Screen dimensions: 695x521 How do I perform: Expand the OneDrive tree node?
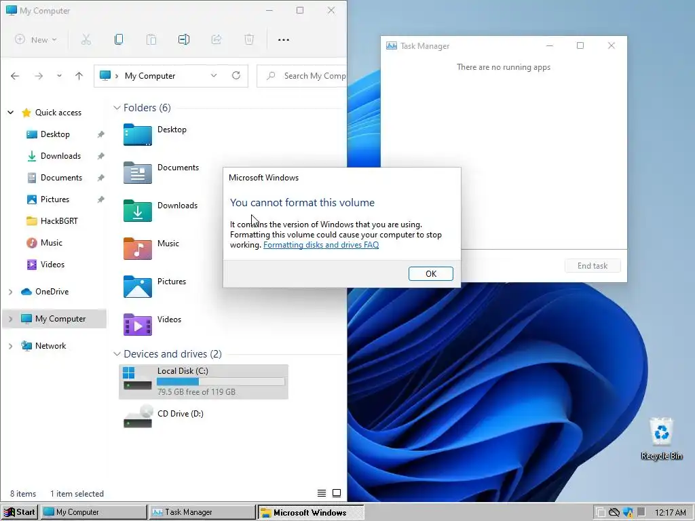(11, 292)
